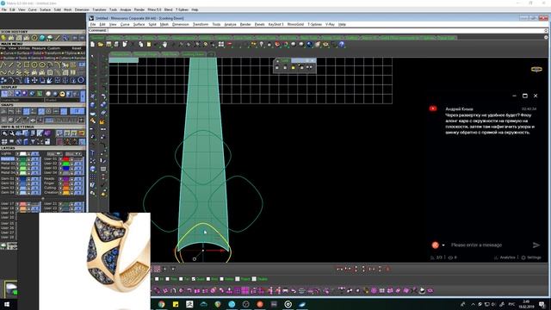Click the red color swatch of User 01
This screenshot has height=310, width=551.
click(65, 158)
